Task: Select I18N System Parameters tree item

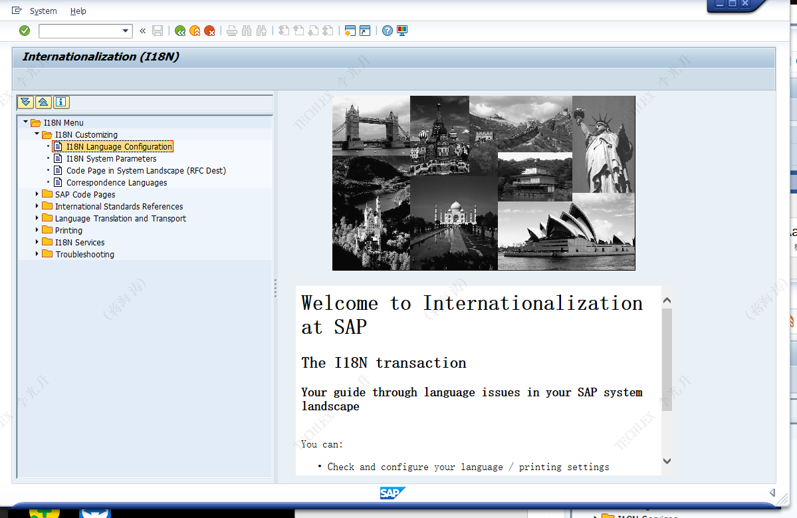Action: 111,159
